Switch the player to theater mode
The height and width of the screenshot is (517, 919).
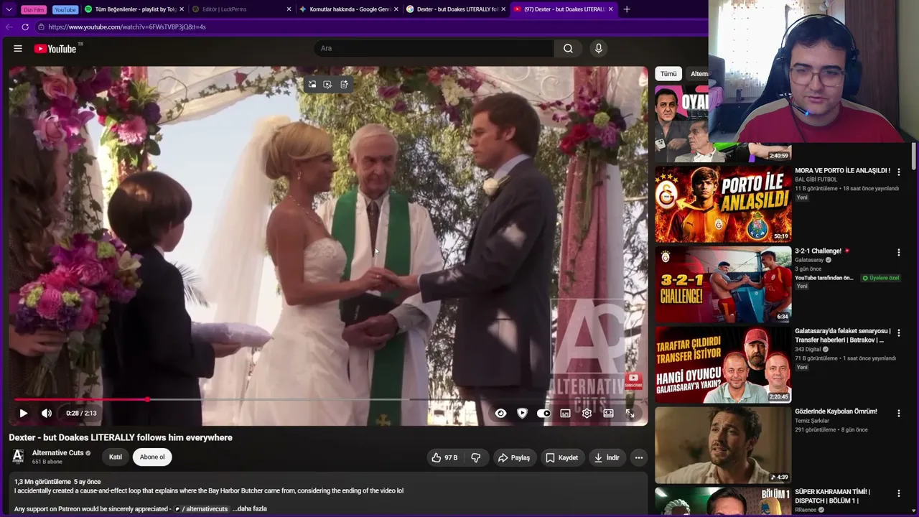coord(608,413)
